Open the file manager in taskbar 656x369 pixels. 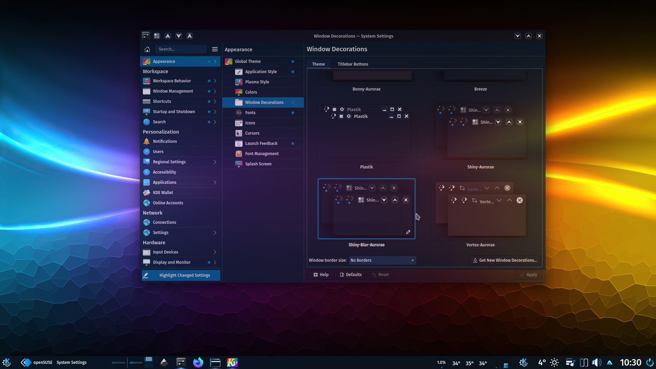tap(215, 362)
